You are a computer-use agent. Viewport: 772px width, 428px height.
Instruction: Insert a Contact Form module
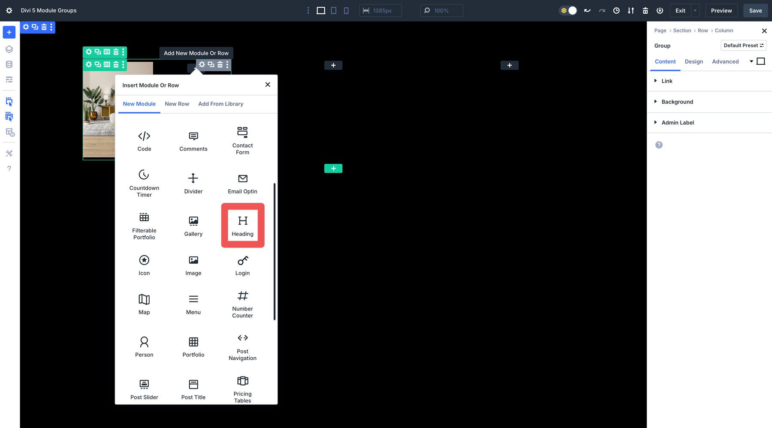pyautogui.click(x=242, y=140)
